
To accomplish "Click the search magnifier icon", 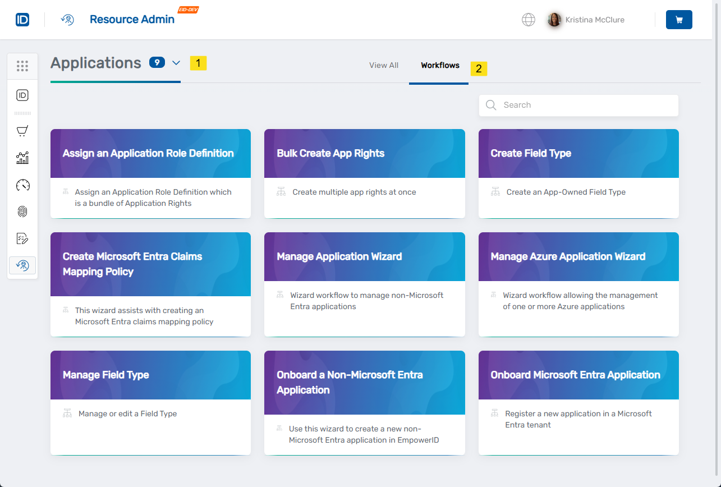I will [491, 105].
